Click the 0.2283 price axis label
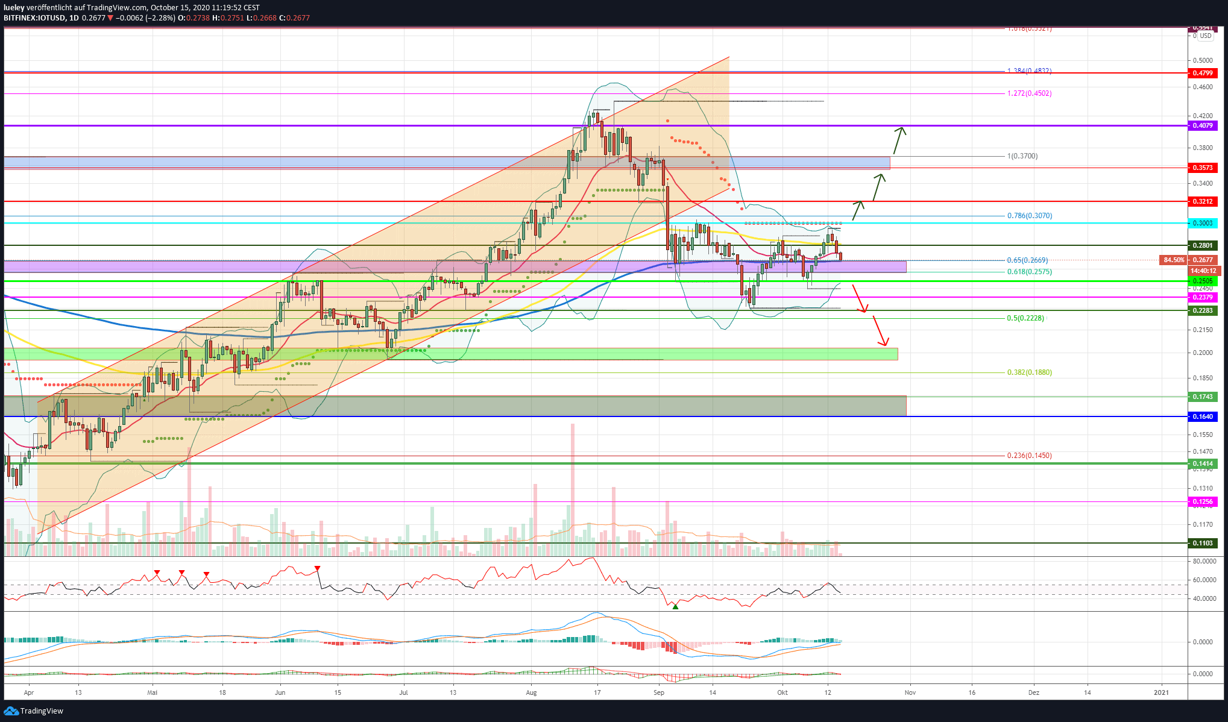 click(x=1202, y=310)
